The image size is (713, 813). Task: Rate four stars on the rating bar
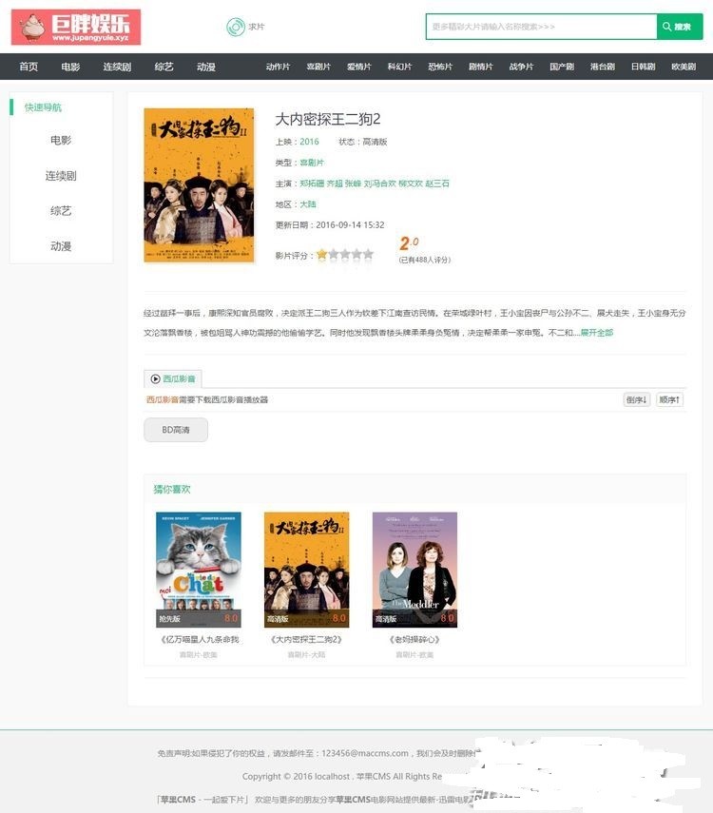tap(356, 254)
